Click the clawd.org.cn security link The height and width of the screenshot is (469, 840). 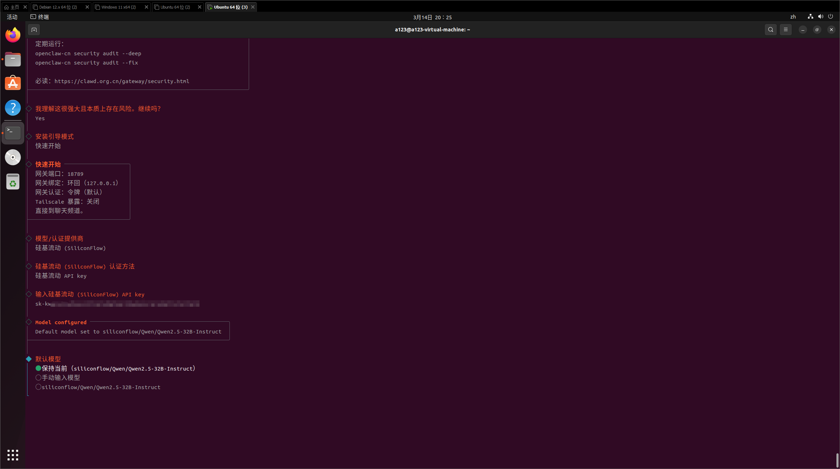[x=122, y=81]
